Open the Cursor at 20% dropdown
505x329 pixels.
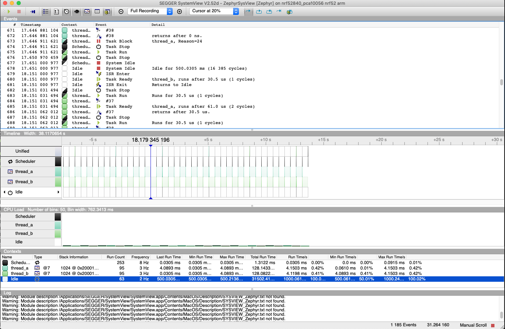[x=214, y=11]
